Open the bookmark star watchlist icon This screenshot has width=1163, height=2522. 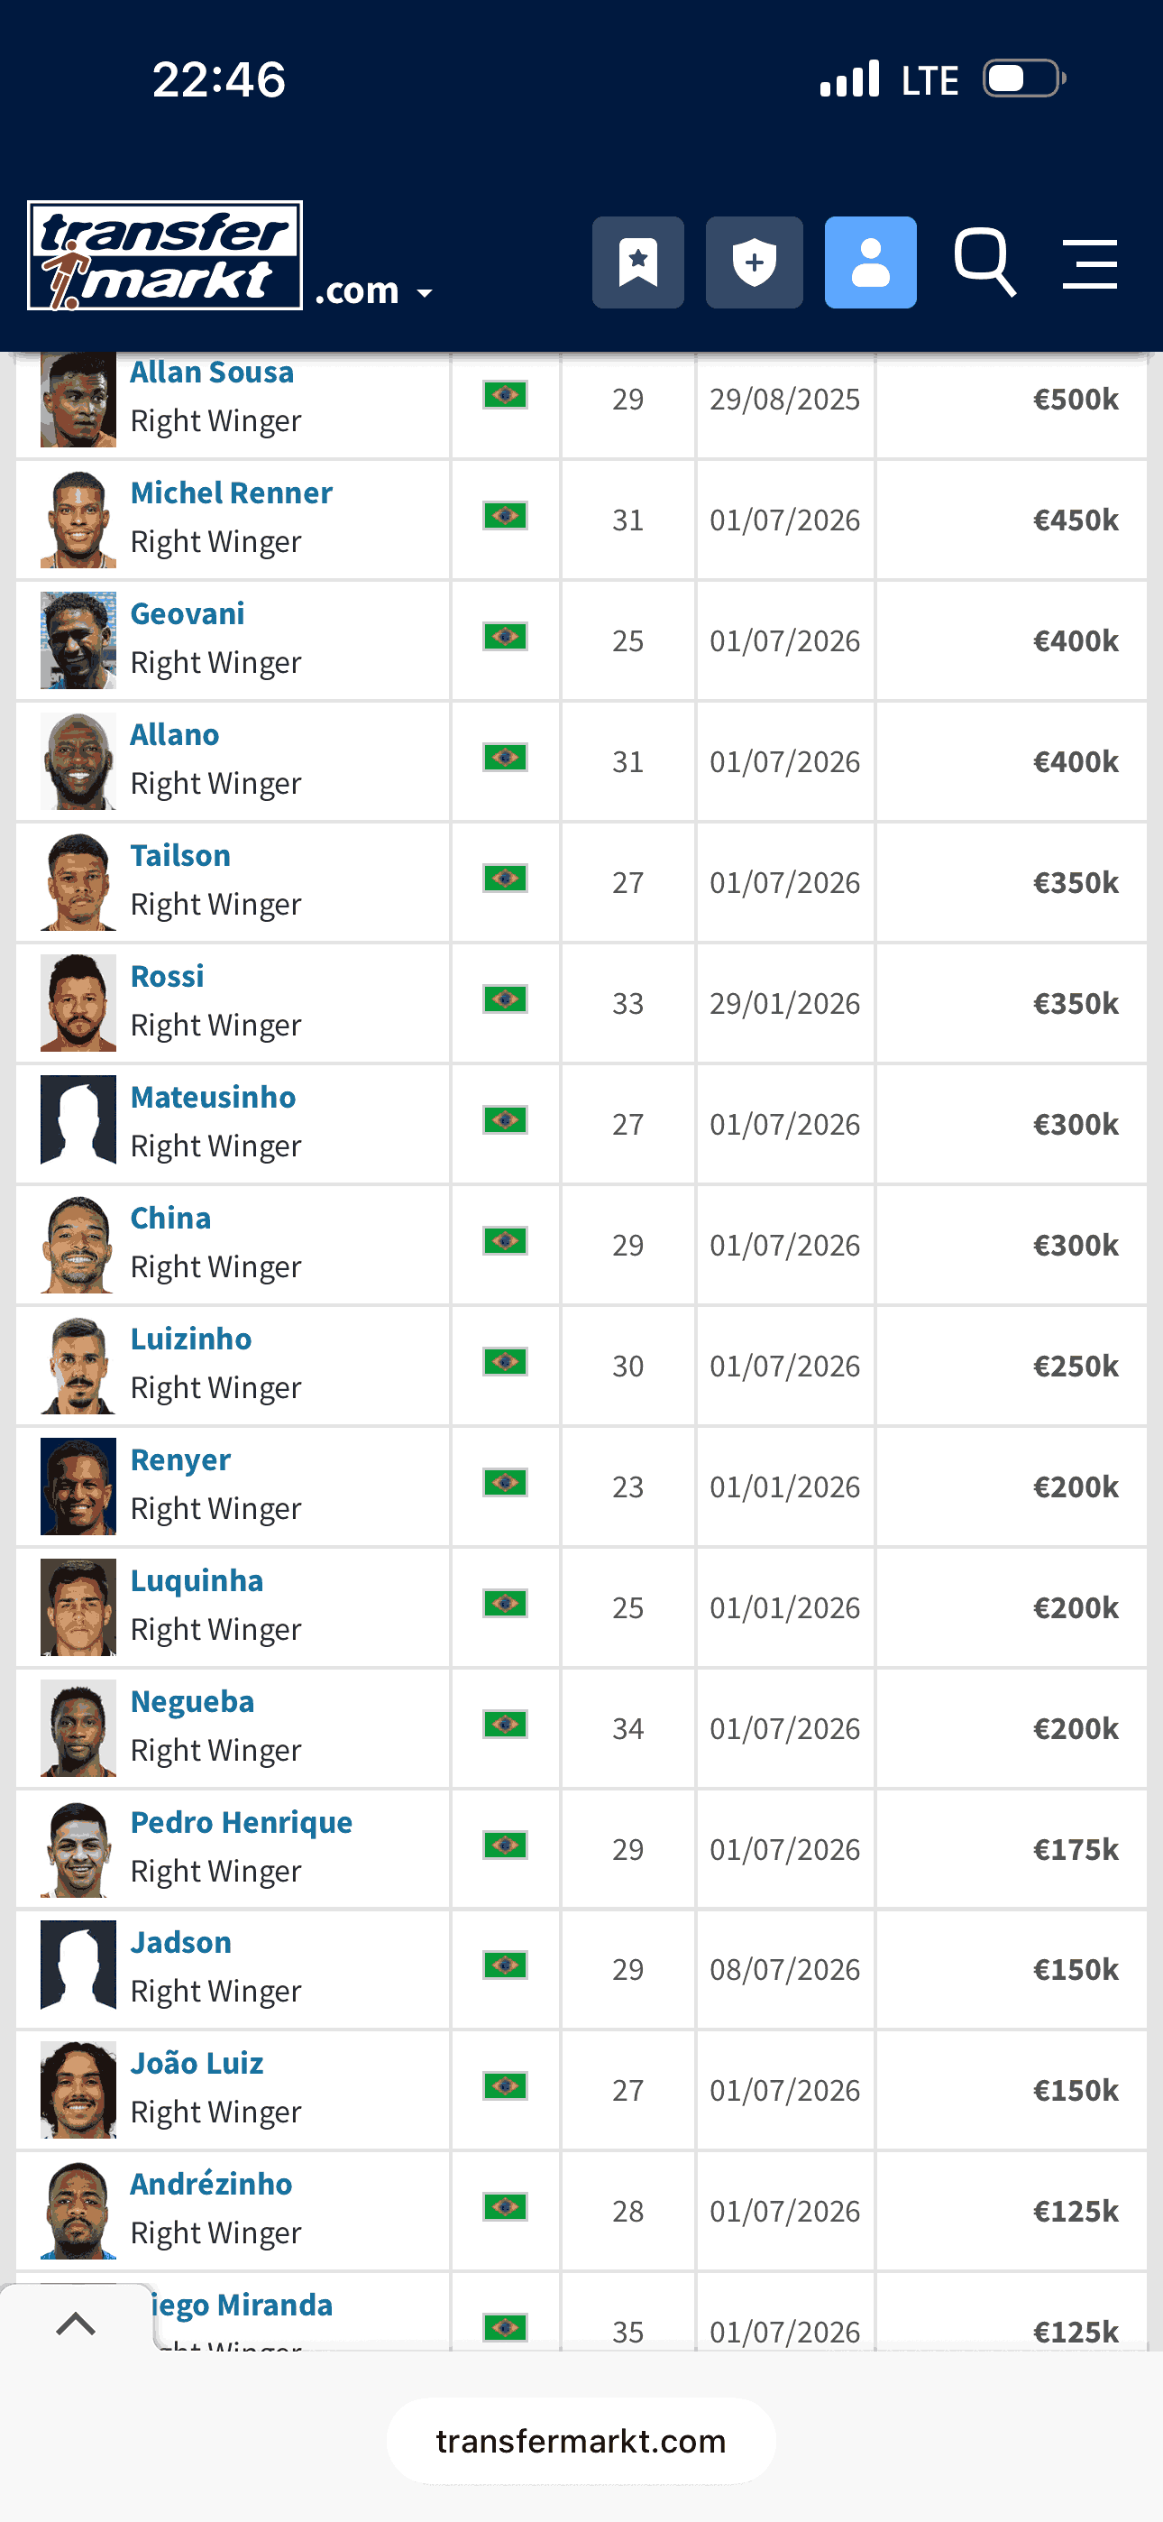(x=637, y=262)
